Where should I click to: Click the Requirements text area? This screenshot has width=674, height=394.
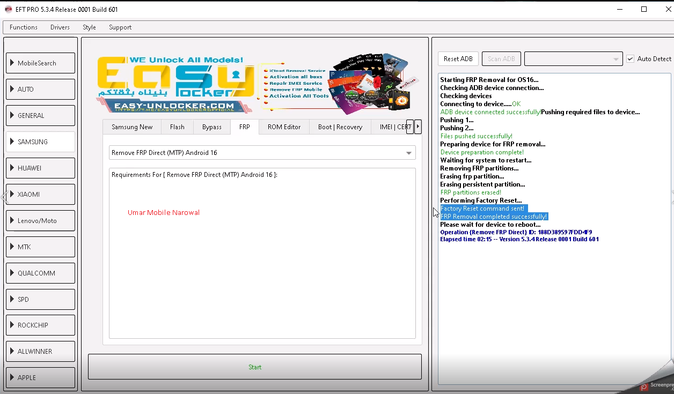262,253
